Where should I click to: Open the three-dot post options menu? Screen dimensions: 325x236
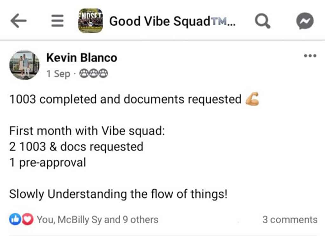point(310,56)
